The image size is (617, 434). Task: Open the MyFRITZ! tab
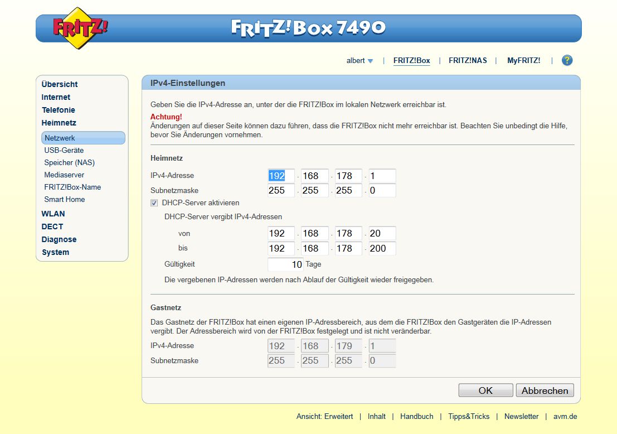pyautogui.click(x=523, y=61)
